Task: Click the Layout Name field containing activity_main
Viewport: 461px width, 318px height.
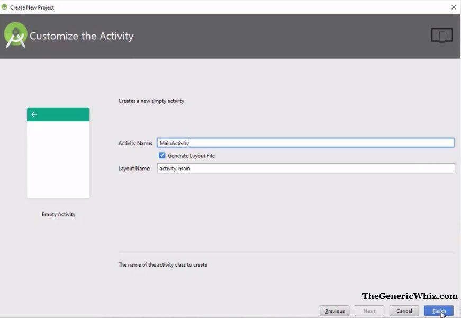Action: click(x=306, y=169)
